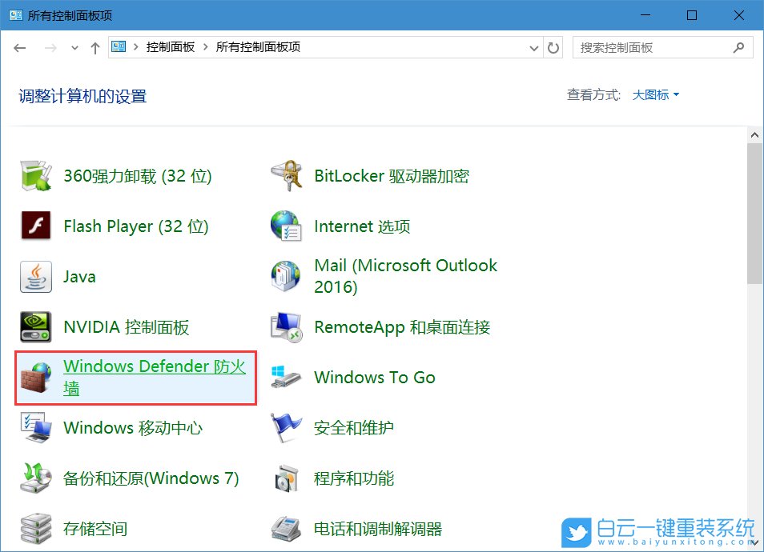Open the Flash Player red icon
The width and height of the screenshot is (764, 552).
[x=36, y=226]
